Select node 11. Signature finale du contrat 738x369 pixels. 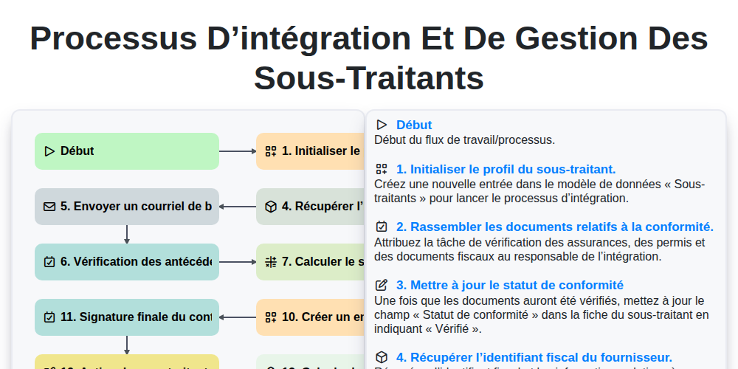point(127,317)
